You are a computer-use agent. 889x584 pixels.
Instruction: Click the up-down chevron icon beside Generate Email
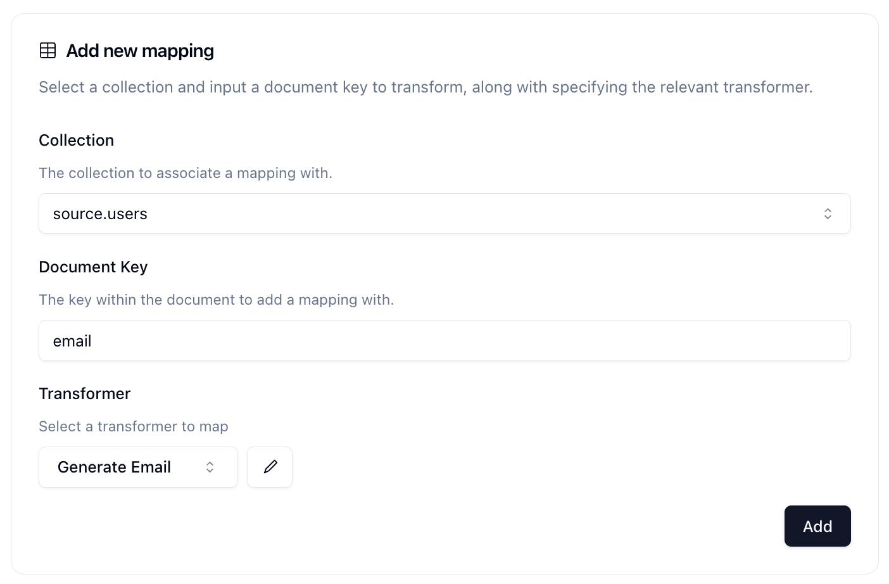tap(210, 467)
